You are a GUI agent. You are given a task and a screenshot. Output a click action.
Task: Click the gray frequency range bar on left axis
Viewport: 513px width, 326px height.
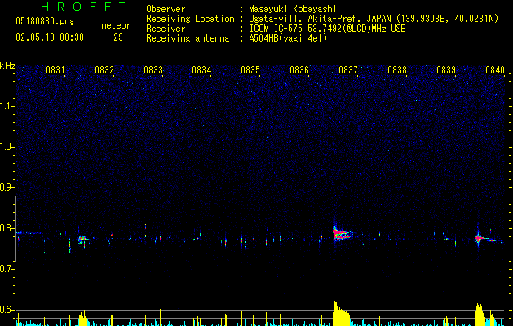coord(15,229)
